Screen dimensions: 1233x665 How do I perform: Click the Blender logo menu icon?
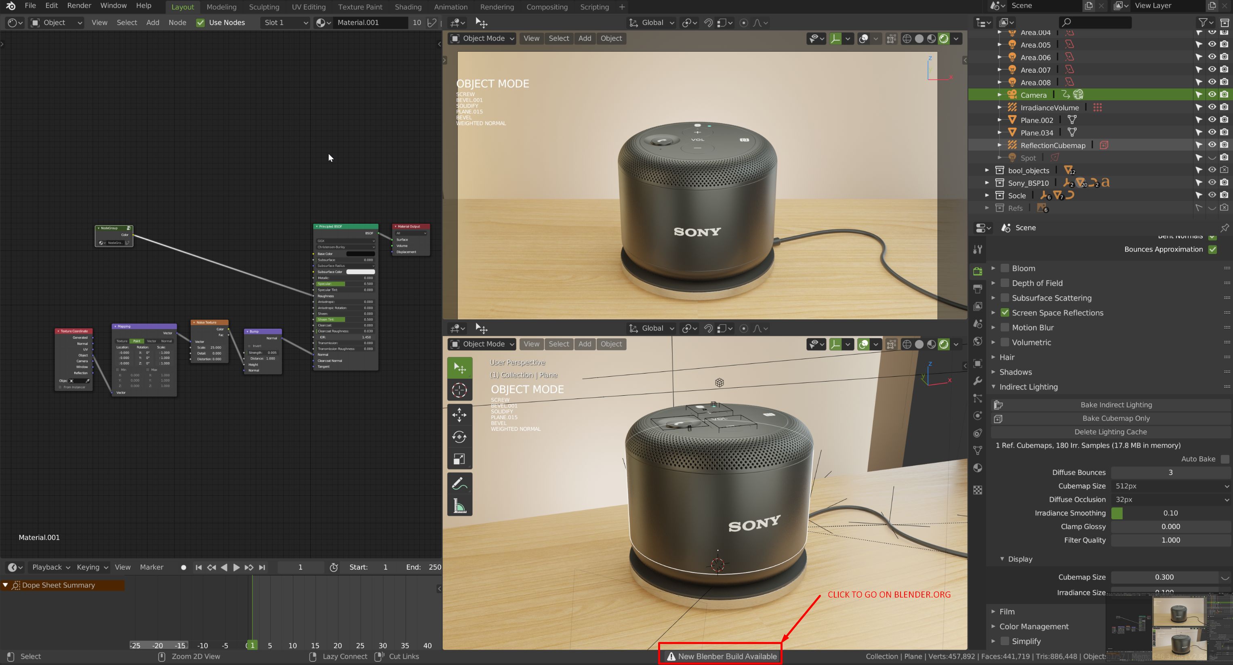(x=11, y=6)
